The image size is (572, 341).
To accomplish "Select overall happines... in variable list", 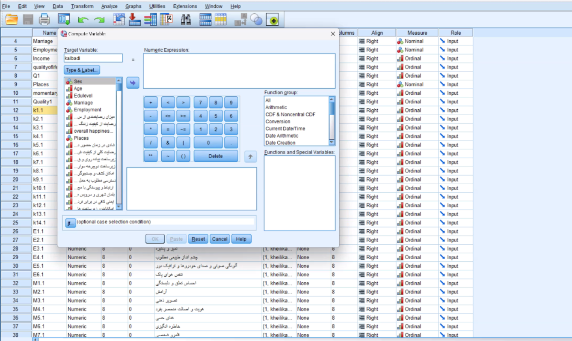I will (90, 131).
